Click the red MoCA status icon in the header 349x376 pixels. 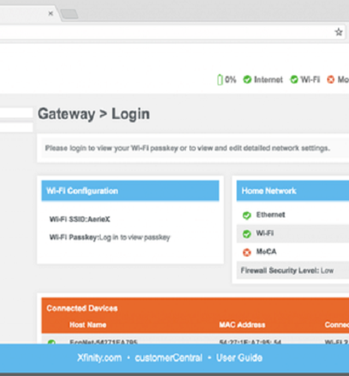(330, 80)
